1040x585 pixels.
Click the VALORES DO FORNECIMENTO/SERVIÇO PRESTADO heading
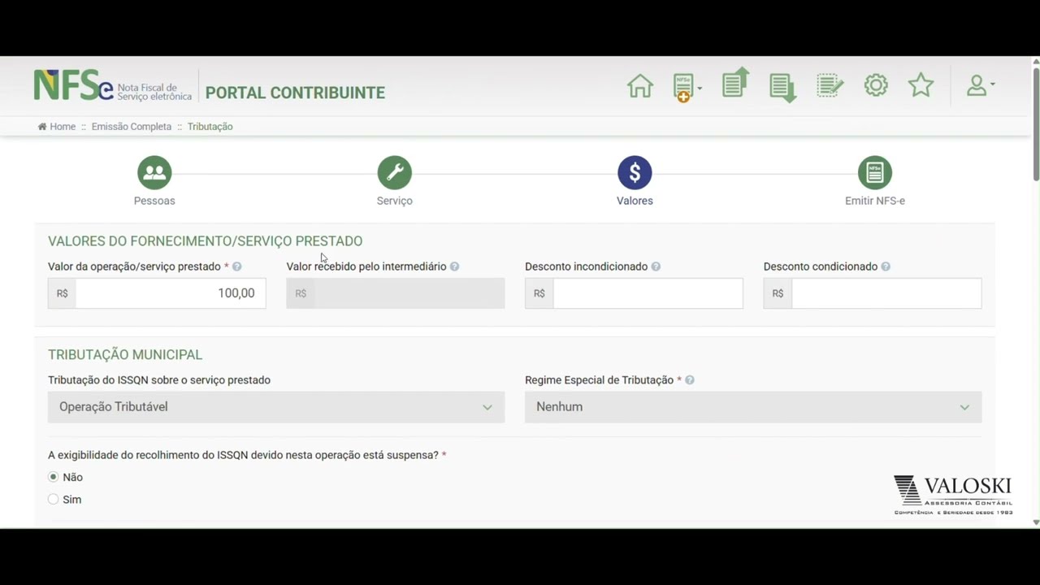click(x=205, y=241)
